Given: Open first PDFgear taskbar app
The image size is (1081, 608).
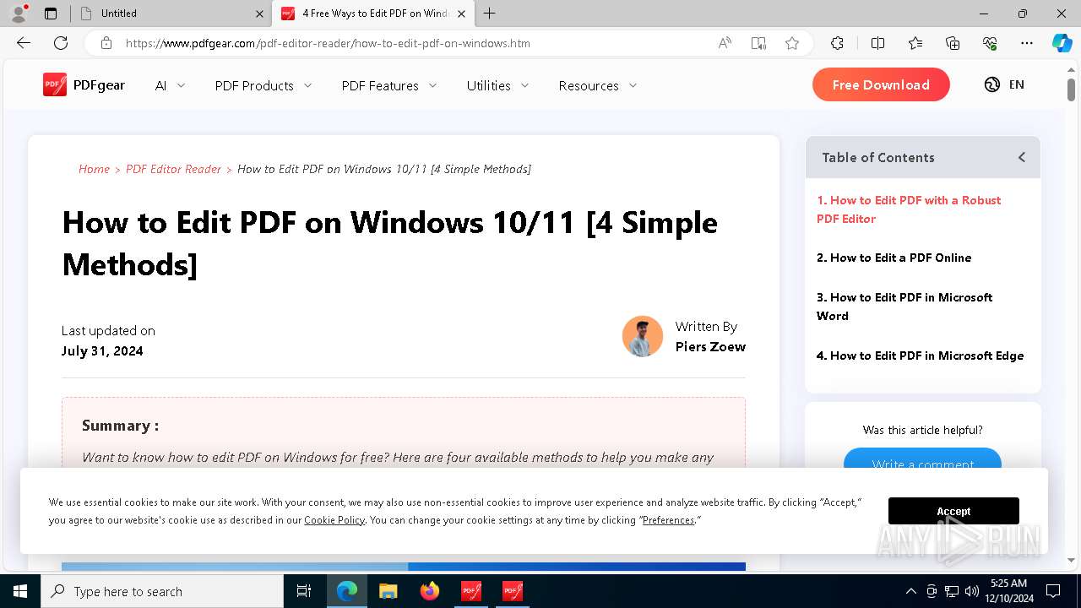Looking at the screenshot, I should click(x=471, y=591).
